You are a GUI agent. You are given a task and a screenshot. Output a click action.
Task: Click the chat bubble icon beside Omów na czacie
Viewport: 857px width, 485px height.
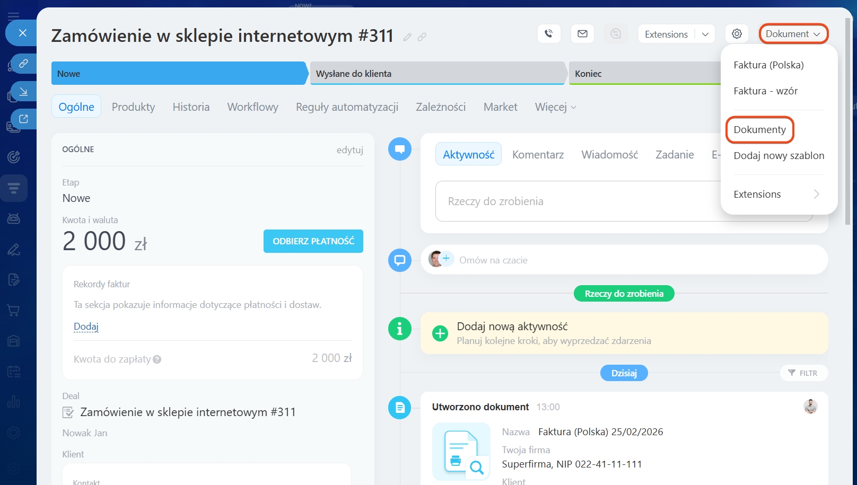[400, 260]
